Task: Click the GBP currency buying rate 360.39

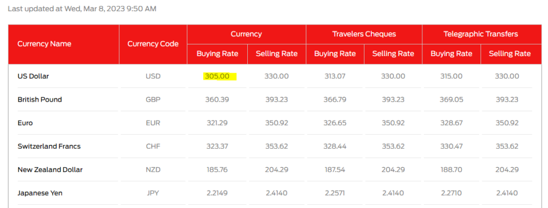Action: click(217, 99)
